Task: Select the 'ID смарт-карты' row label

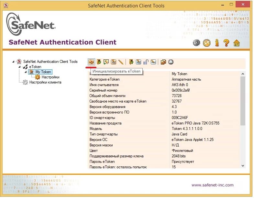Action: (x=102, y=118)
